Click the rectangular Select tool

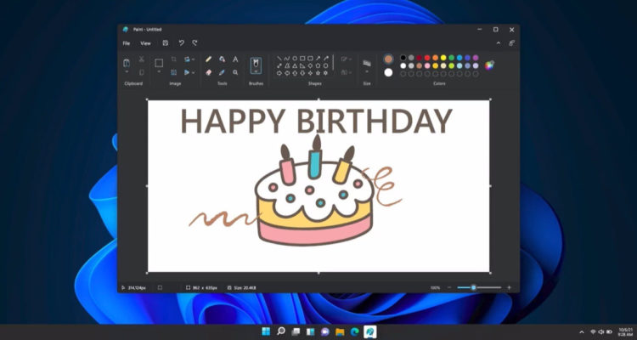(x=159, y=63)
